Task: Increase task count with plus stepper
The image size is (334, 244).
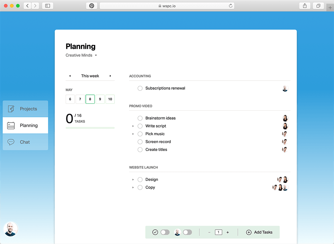Action: 228,232
